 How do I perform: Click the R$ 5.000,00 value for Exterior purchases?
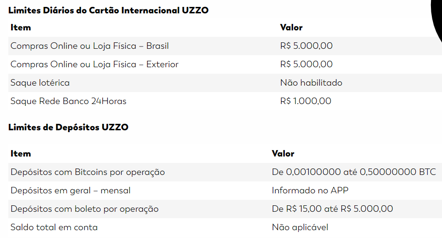click(306, 64)
